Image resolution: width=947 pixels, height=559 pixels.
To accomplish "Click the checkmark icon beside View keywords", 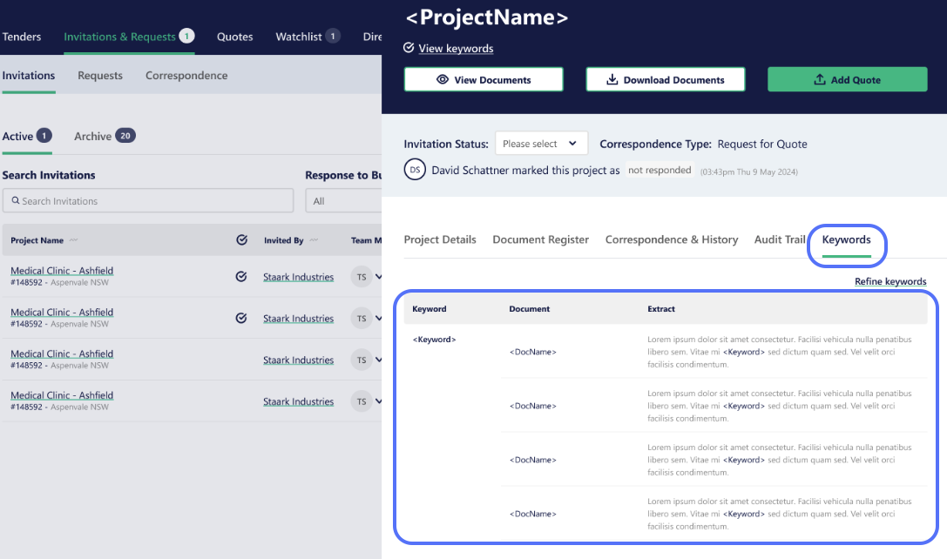I will (409, 48).
